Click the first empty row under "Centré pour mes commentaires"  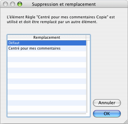tap(47, 54)
